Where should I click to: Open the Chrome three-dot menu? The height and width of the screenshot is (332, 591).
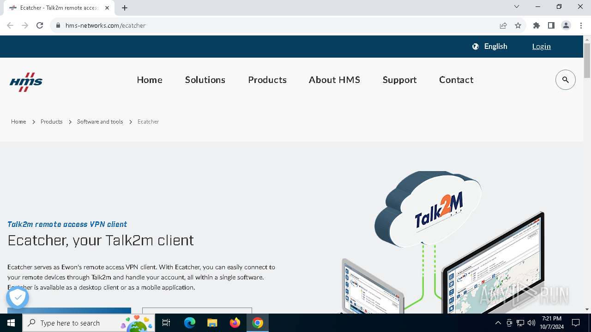(x=581, y=25)
